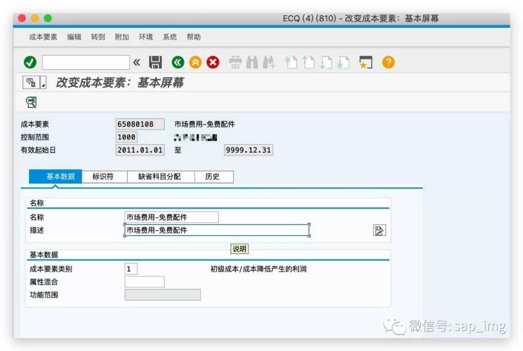Open the 帮助 menu
This screenshot has width=523, height=351.
[193, 37]
